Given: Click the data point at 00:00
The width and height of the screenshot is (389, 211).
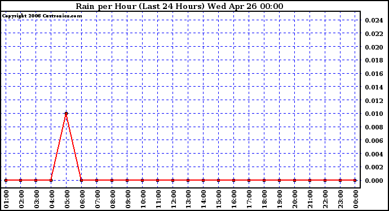Looking at the screenshot, I should [355, 180].
